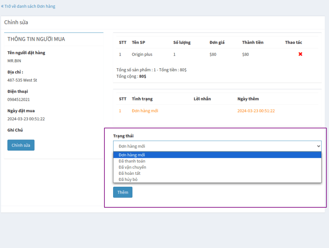The width and height of the screenshot is (329, 248).
Task: Choose the Đã hủy bỏ option
Action: pyautogui.click(x=217, y=179)
